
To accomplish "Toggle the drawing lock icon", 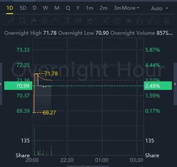I will point(117,20).
